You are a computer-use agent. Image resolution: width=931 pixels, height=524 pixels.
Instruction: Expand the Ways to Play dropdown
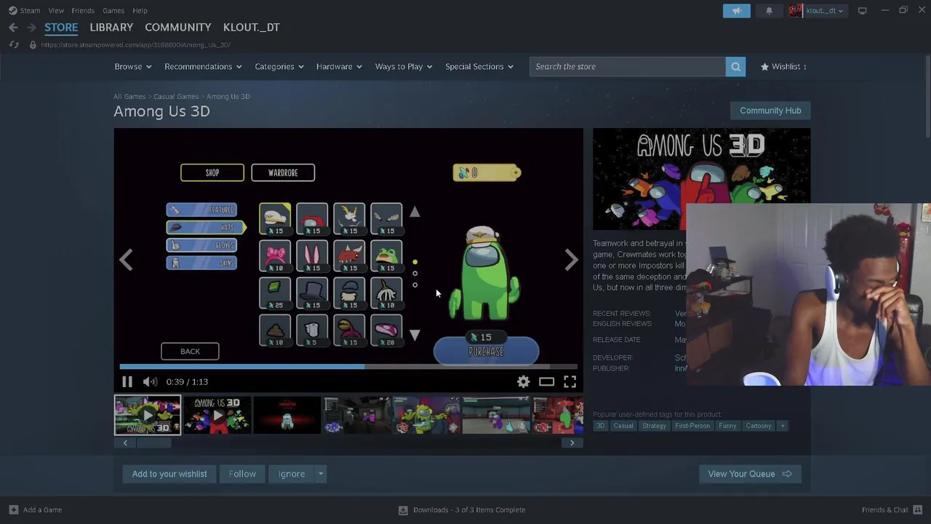point(404,66)
